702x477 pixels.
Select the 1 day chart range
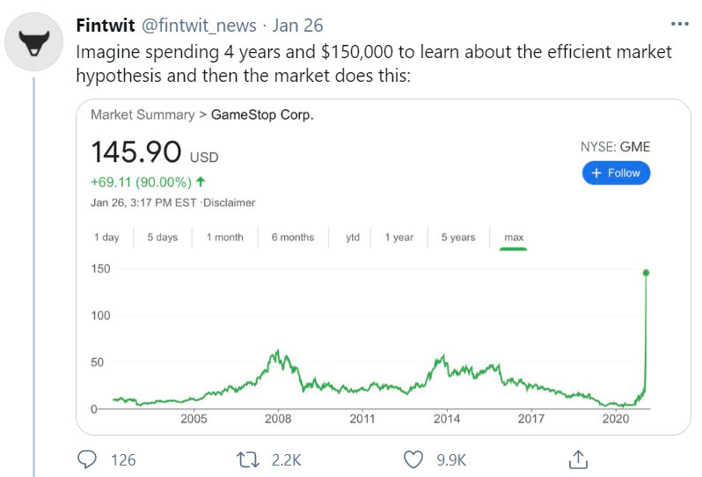(106, 237)
